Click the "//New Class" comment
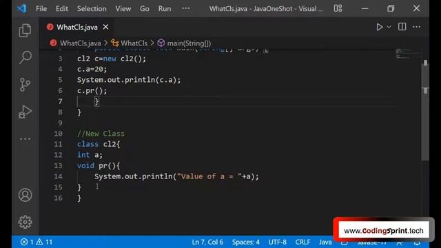This screenshot has width=441, height=248. [x=101, y=134]
